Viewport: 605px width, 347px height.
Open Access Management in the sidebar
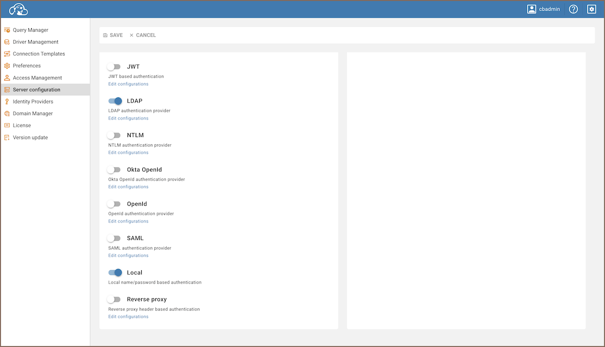(37, 78)
